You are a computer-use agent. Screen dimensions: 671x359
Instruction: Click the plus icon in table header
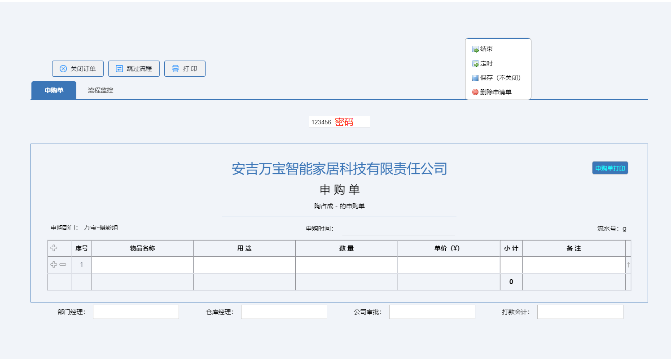click(x=54, y=248)
